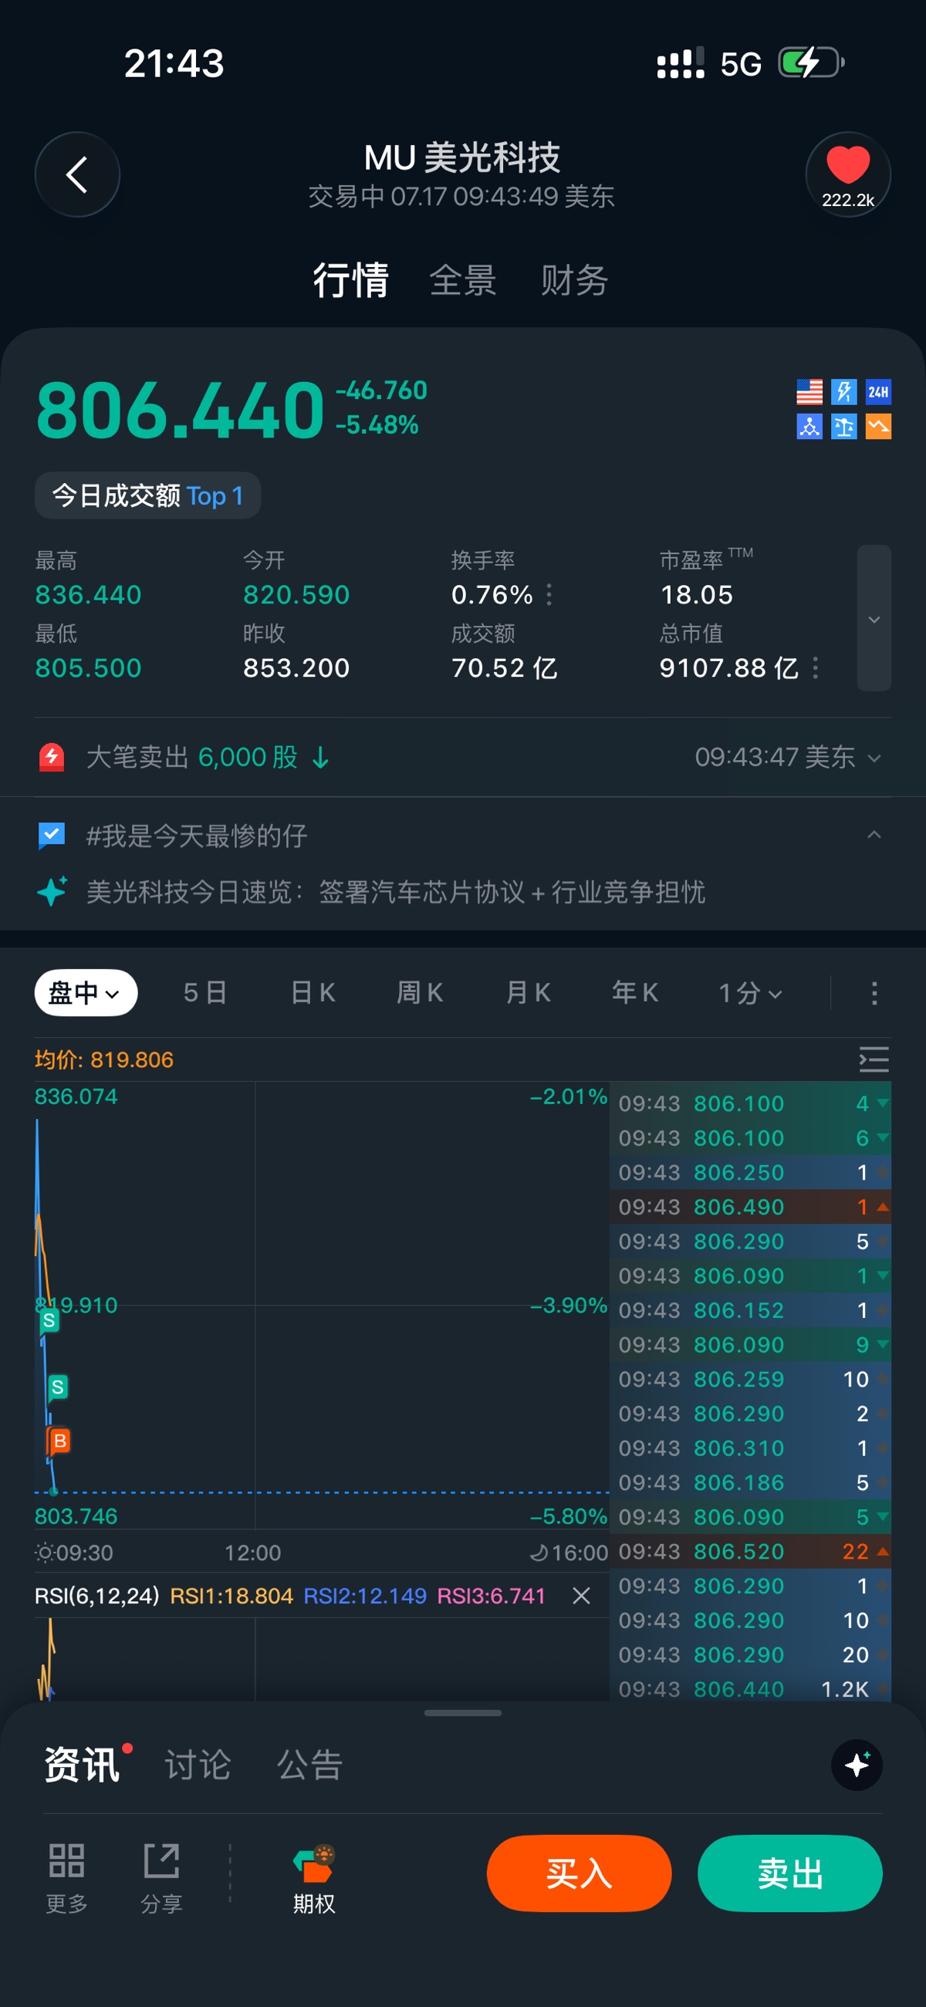Tap the 24H trading badge icon
Image resolution: width=926 pixels, height=2007 pixels.
pos(878,392)
